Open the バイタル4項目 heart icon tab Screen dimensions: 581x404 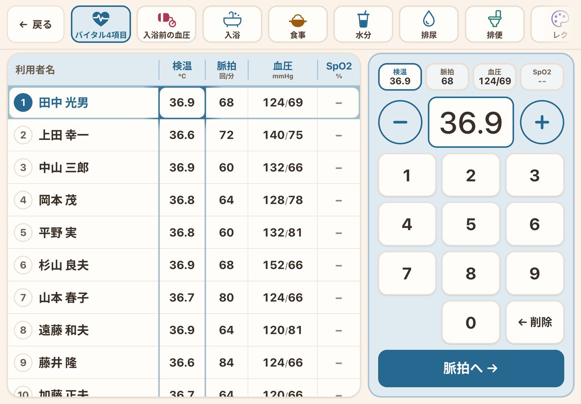pyautogui.click(x=101, y=24)
